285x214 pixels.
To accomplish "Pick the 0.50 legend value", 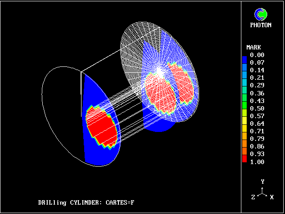I will [257, 108].
